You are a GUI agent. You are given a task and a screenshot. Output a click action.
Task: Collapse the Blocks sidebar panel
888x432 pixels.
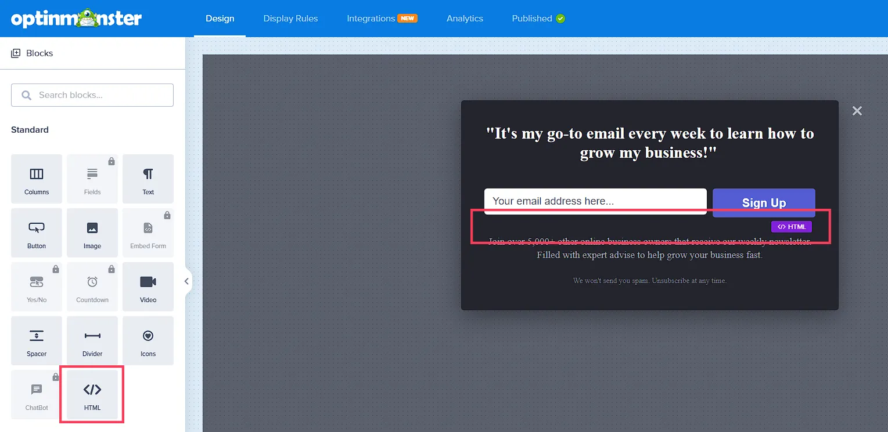tap(186, 281)
